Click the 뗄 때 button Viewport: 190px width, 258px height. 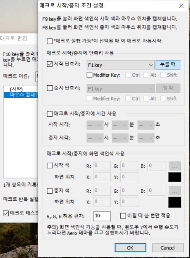coord(168,88)
